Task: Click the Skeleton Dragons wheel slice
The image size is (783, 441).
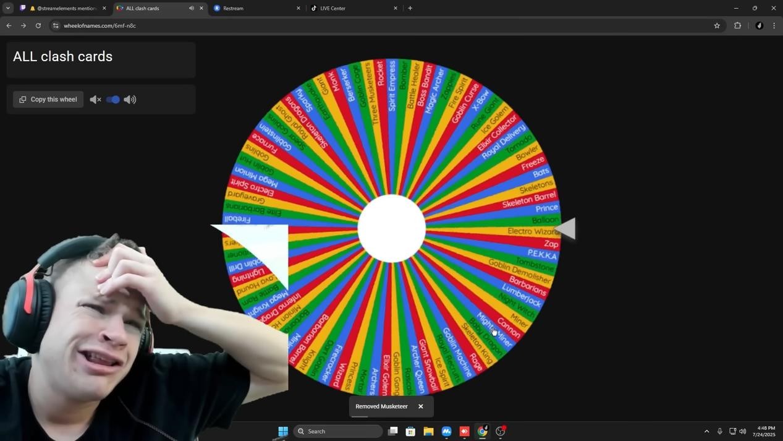Action: [305, 122]
